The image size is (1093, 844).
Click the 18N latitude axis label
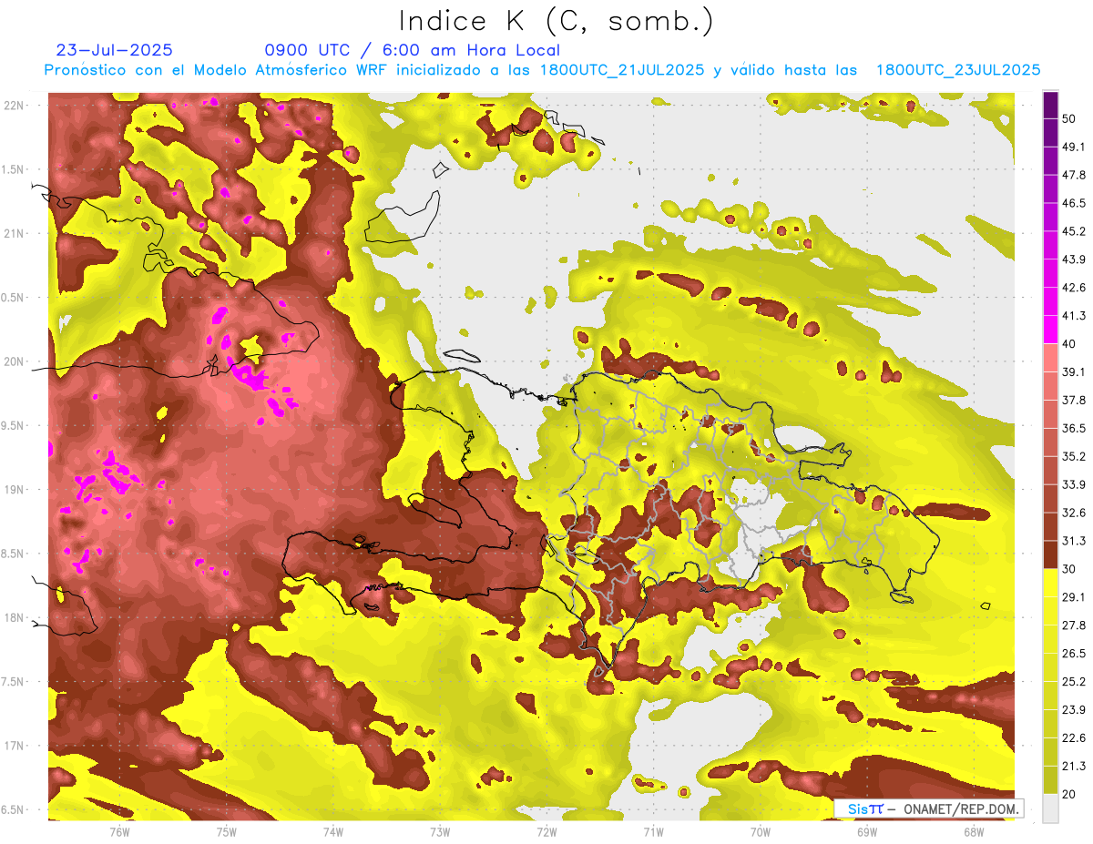[x=15, y=618]
